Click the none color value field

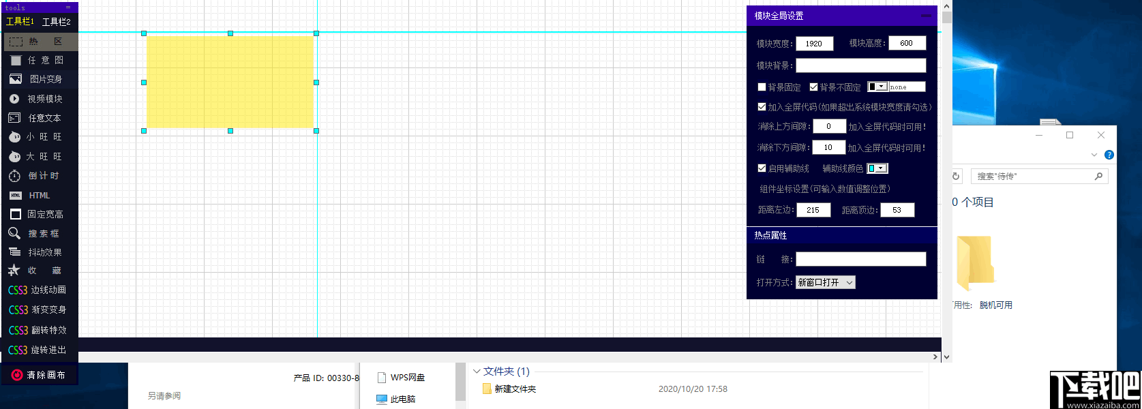tap(907, 87)
